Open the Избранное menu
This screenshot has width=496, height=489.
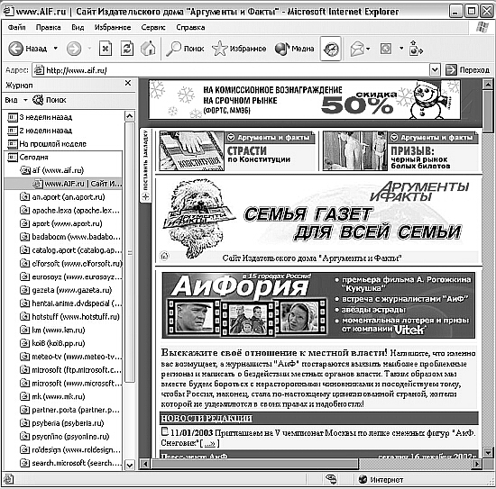[x=113, y=28]
